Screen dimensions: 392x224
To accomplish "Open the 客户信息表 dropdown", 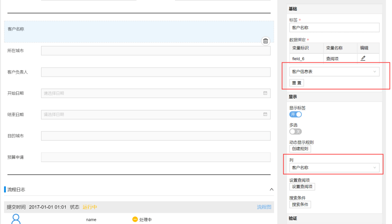I will [334, 72].
